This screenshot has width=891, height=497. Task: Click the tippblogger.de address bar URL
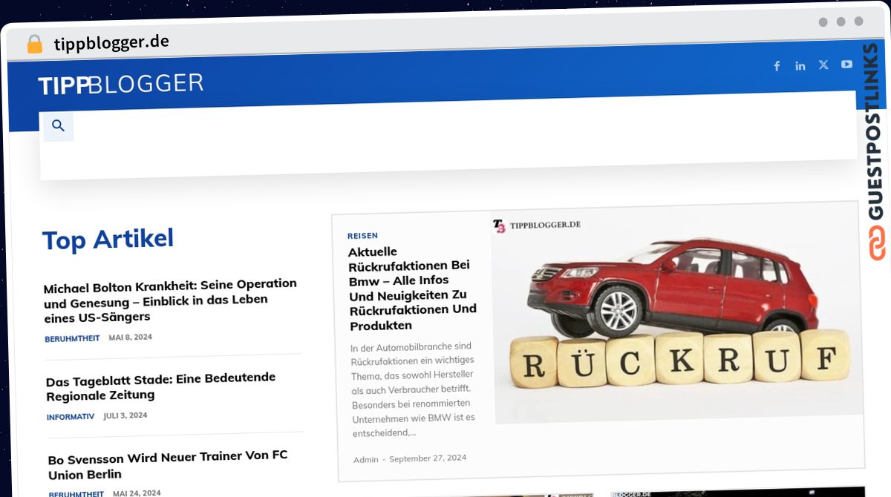pos(111,43)
